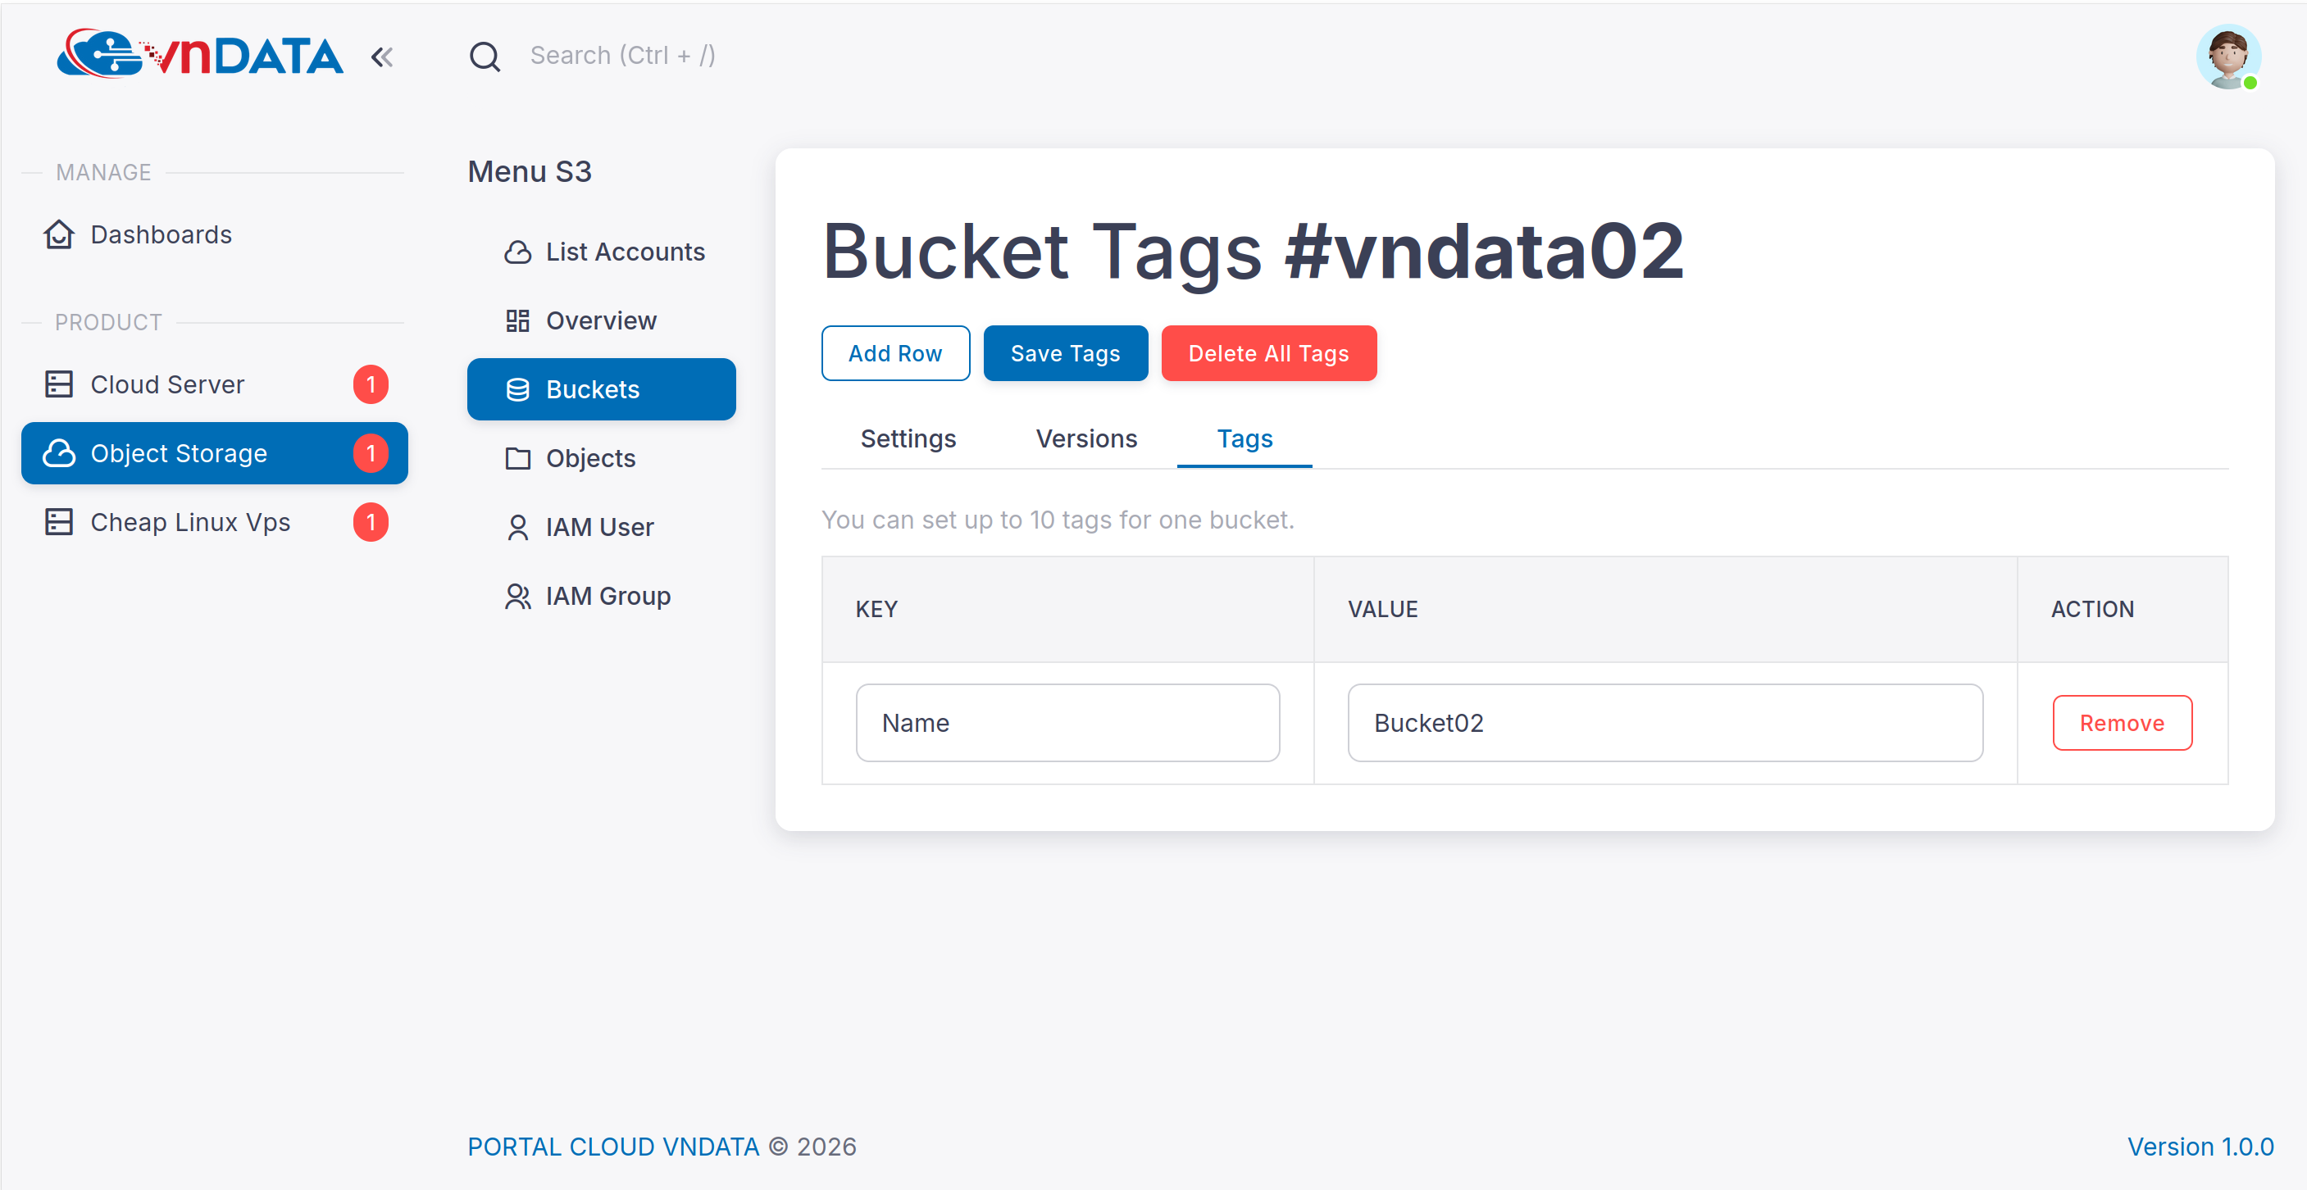2307x1190 pixels.
Task: Collapse sidebar with double-chevron icon
Action: click(381, 57)
